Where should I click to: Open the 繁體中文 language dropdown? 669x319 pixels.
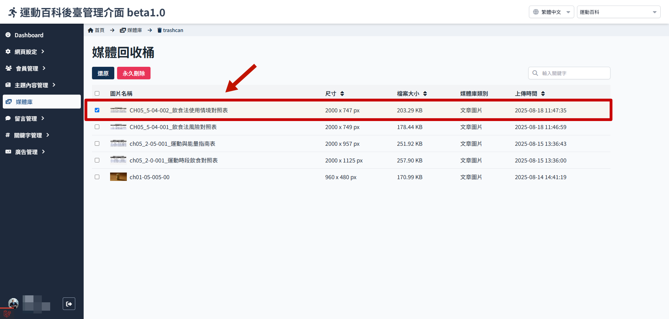tap(551, 12)
